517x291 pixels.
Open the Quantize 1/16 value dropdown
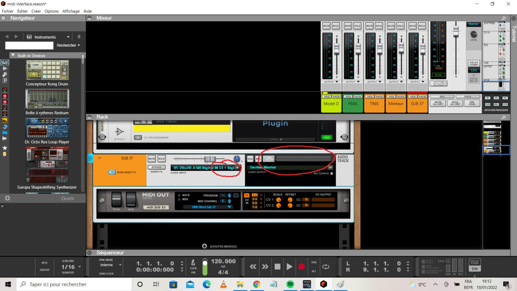pos(80,267)
